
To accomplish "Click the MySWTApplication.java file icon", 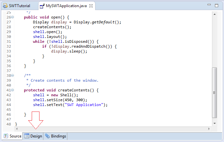I will tap(42, 6).
